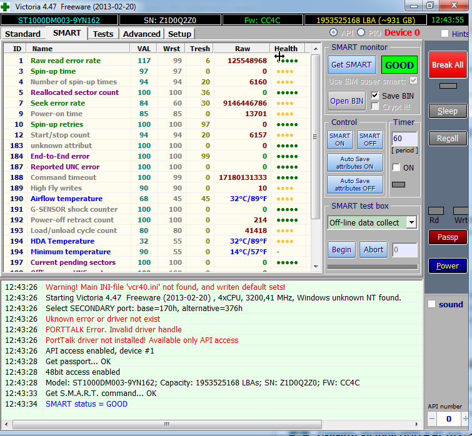The width and height of the screenshot is (472, 436).
Task: Enable the sound checkbox
Action: pos(431,304)
